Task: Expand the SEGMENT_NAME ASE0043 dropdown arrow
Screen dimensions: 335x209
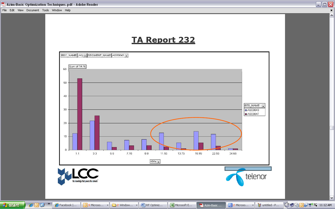Action: tap(126, 56)
